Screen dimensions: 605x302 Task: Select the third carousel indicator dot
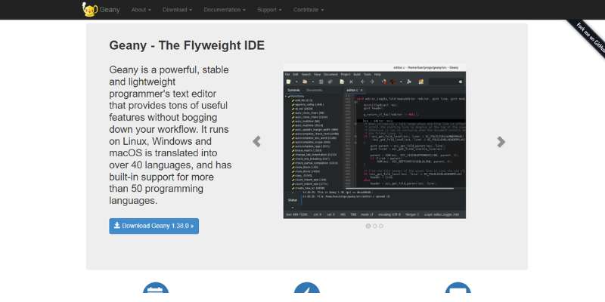[x=381, y=226]
